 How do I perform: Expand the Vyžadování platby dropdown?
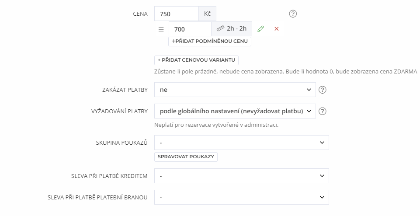coord(235,111)
